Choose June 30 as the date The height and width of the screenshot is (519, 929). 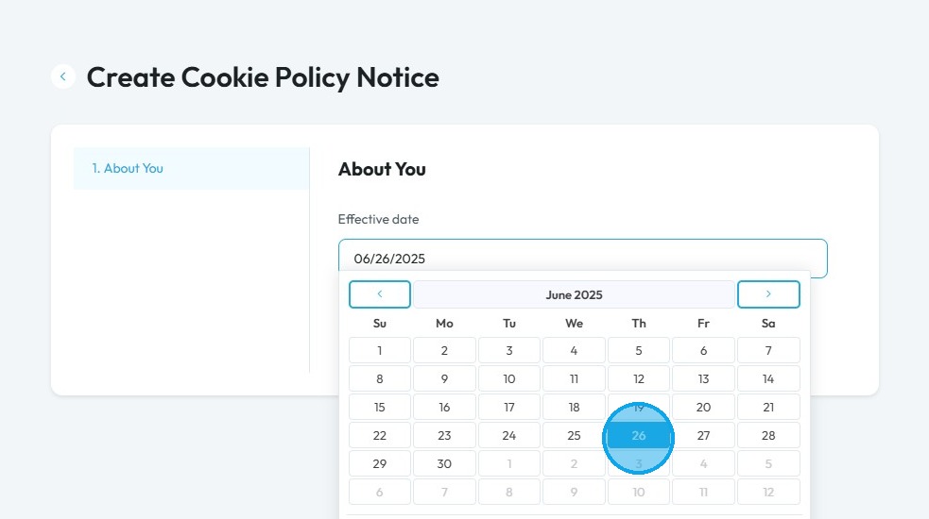(x=444, y=463)
